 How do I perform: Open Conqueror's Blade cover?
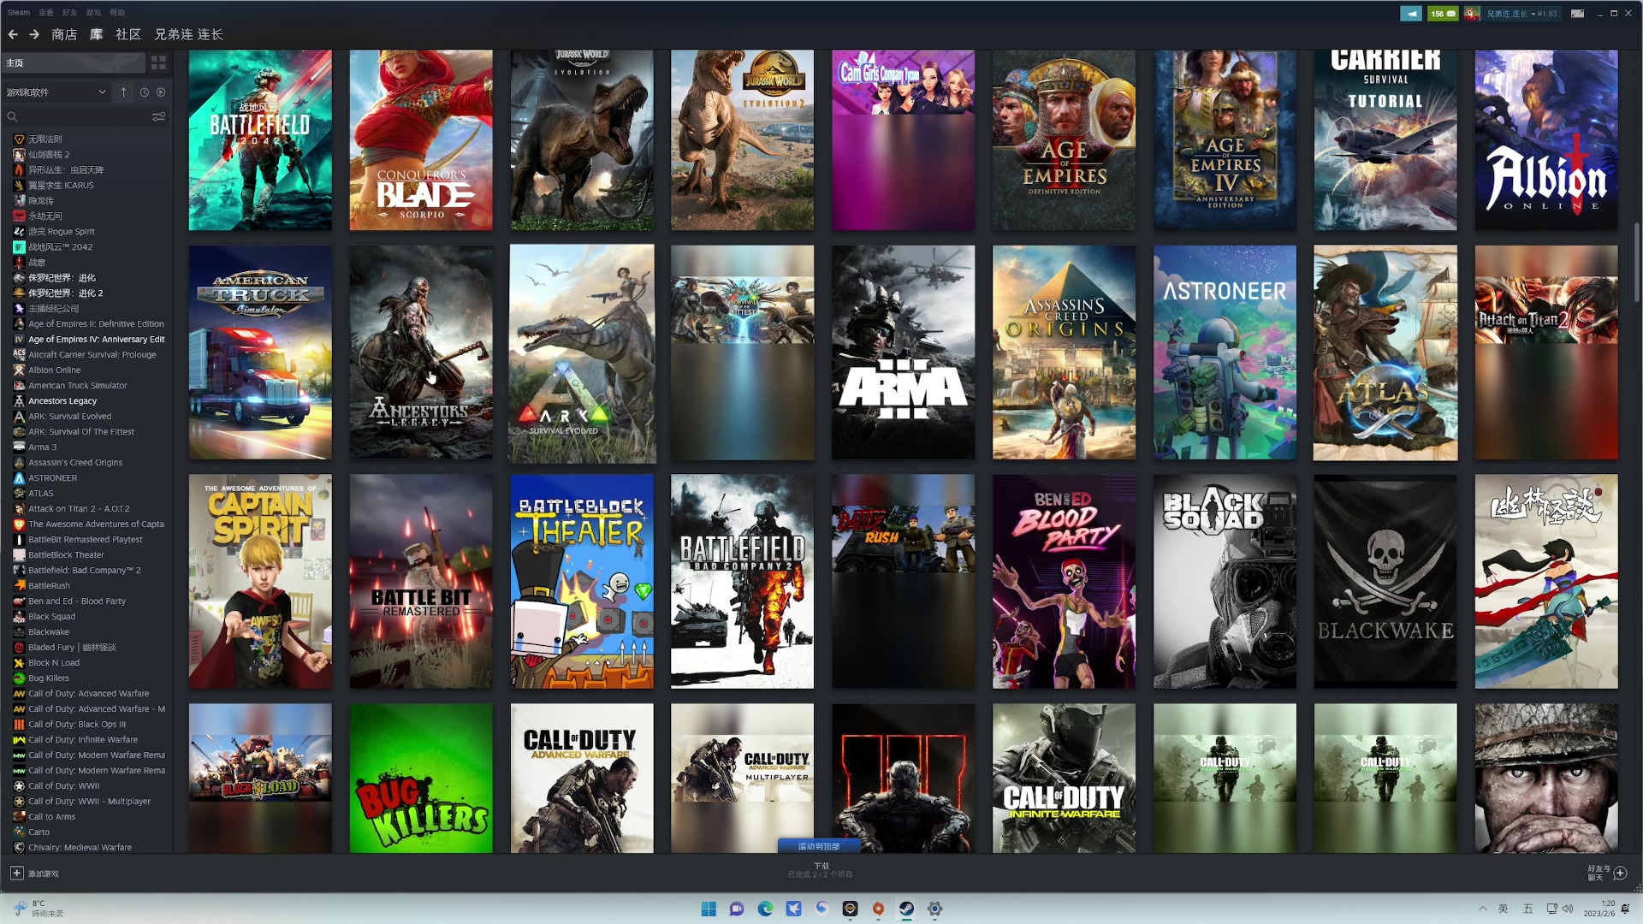(x=421, y=139)
